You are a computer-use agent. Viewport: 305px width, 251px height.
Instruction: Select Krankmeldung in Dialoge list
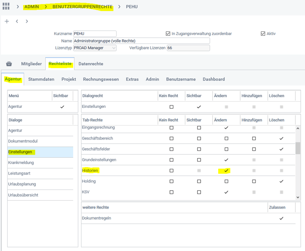(x=21, y=163)
